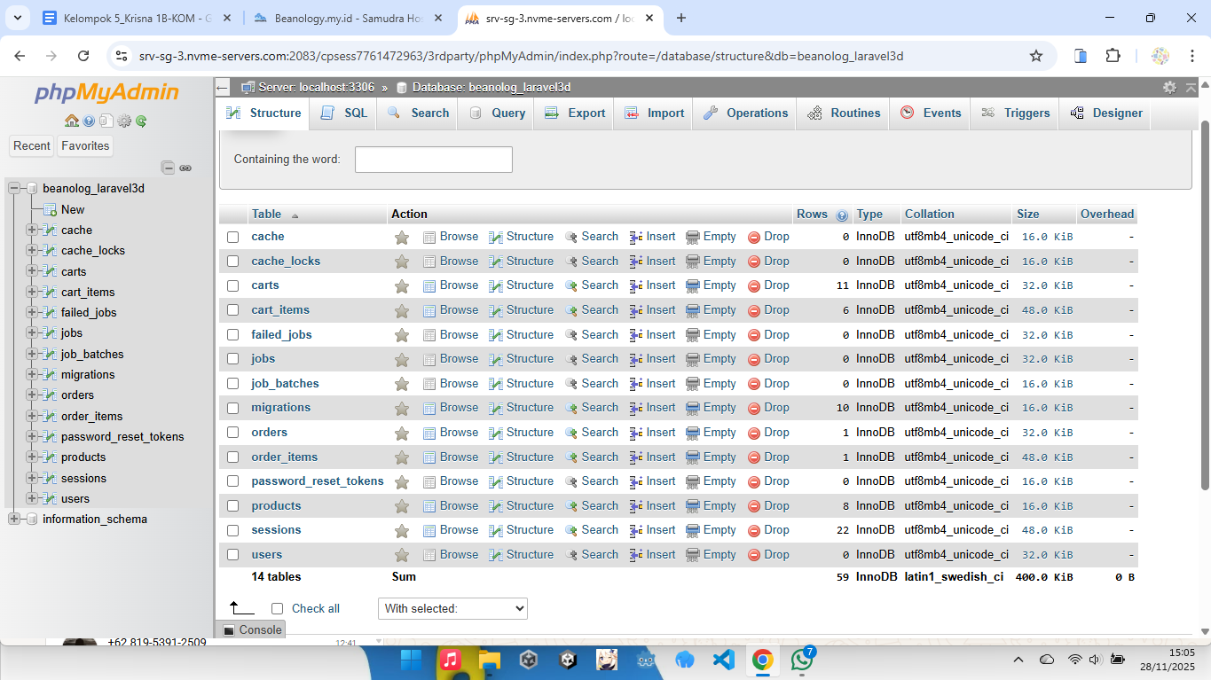The image size is (1211, 680).
Task: Select the orders table checkbox
Action: point(233,433)
